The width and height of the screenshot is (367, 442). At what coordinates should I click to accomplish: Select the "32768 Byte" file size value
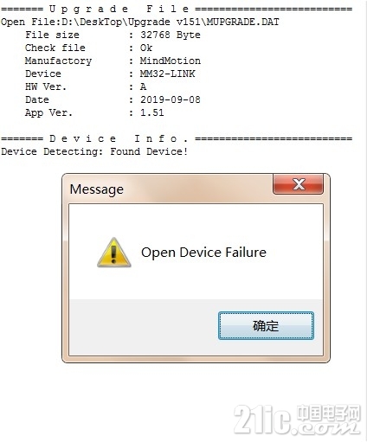point(171,35)
